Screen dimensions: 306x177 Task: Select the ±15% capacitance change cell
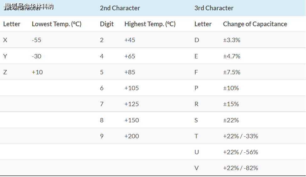tap(231, 104)
